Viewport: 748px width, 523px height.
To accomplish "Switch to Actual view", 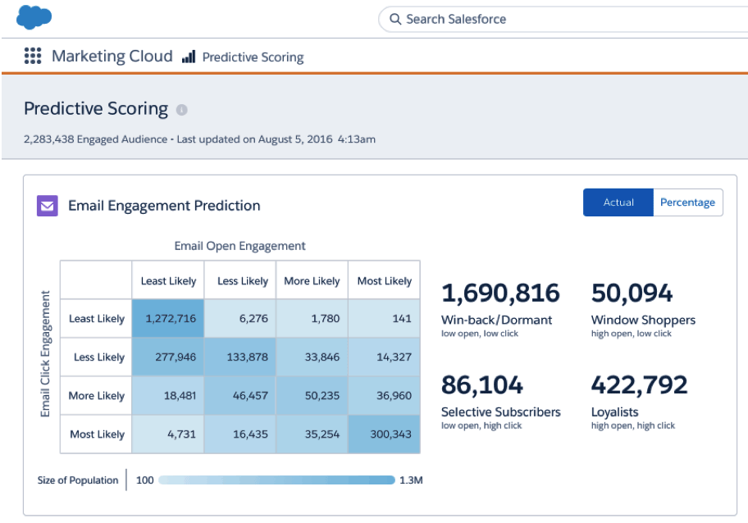I will click(618, 202).
